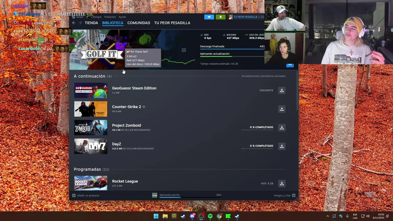393x221 pixels.
Task: Open the taskbar clock and date
Action: [x=378, y=216]
